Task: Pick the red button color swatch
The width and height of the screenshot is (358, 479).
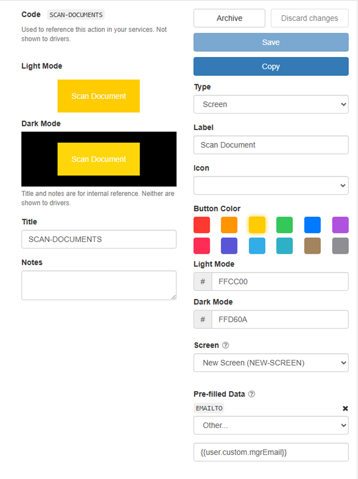Action: pyautogui.click(x=202, y=225)
